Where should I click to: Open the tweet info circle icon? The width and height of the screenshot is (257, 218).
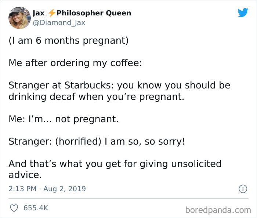(x=243, y=189)
